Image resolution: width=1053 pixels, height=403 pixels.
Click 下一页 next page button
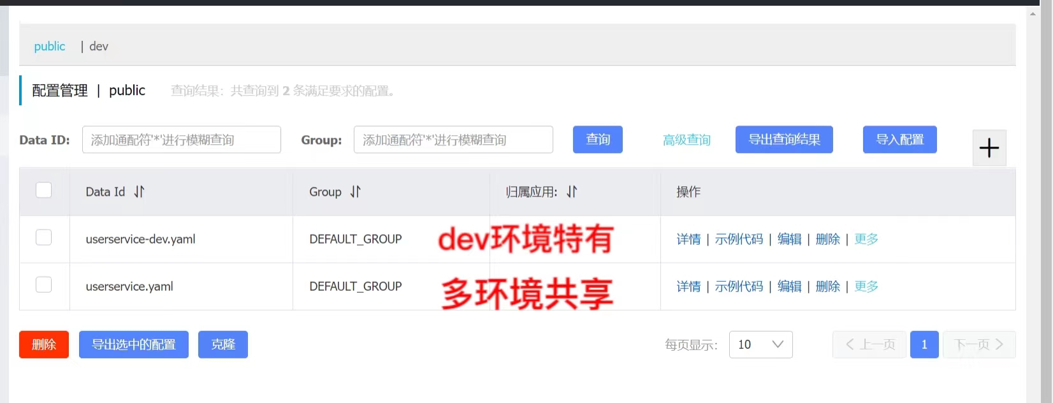(979, 344)
